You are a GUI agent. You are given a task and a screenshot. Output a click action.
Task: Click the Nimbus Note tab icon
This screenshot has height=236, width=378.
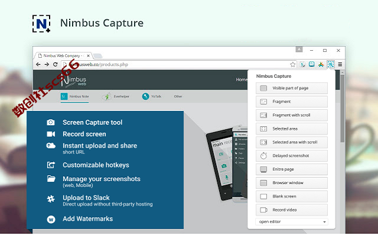coord(64,96)
